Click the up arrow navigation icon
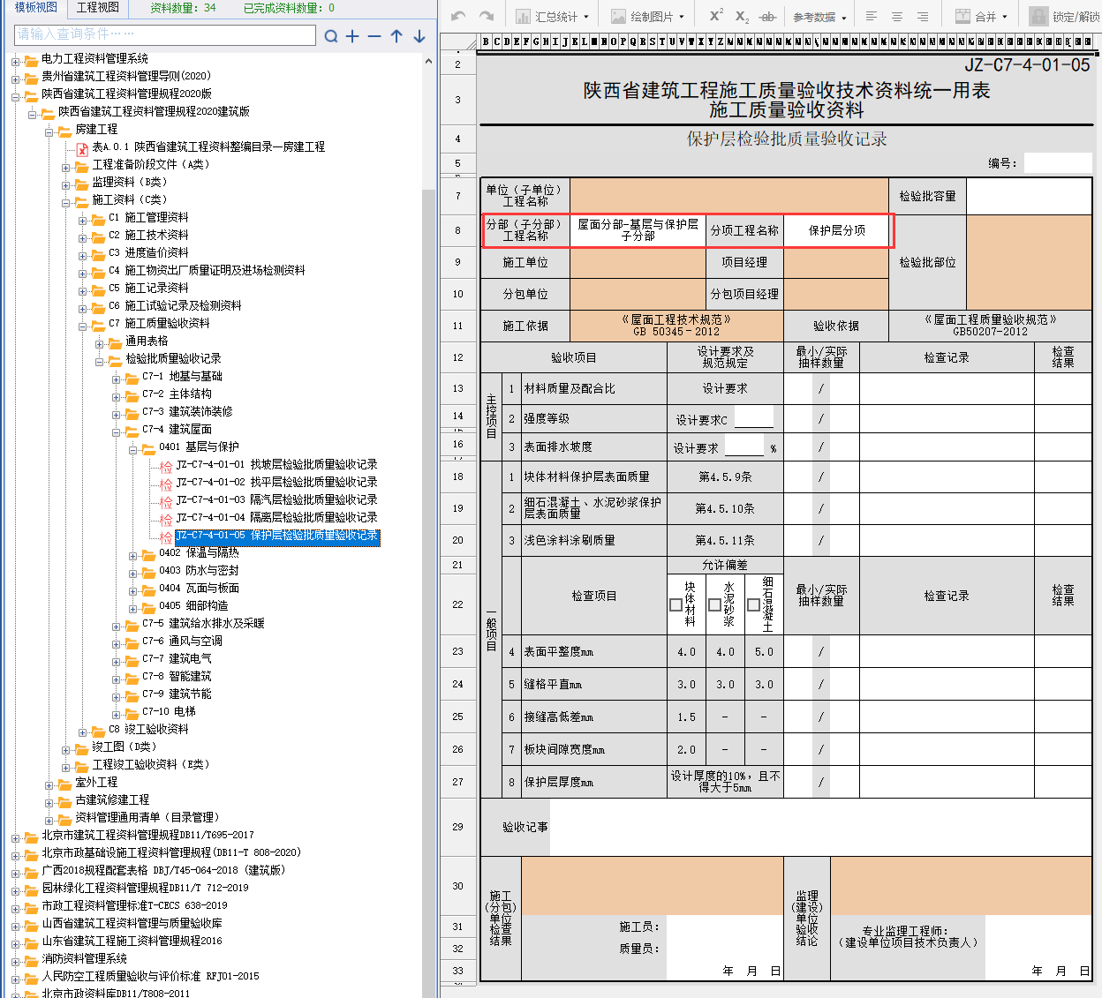 pyautogui.click(x=396, y=36)
